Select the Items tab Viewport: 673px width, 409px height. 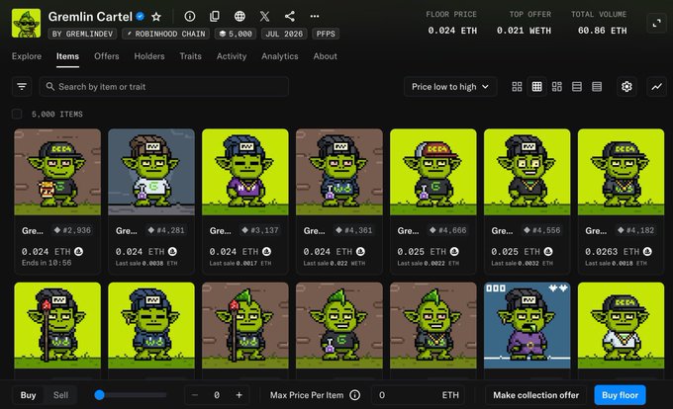coord(67,56)
